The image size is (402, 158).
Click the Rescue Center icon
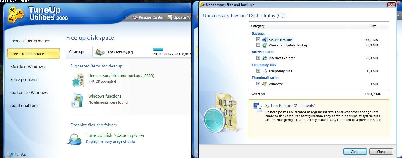tap(135, 17)
